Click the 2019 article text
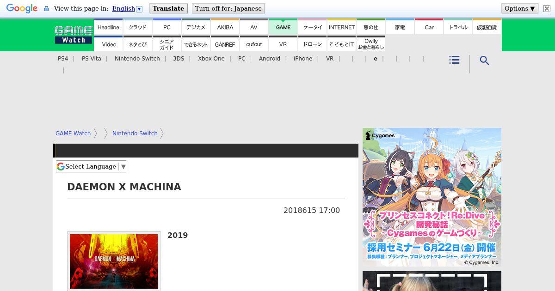 coord(178,235)
